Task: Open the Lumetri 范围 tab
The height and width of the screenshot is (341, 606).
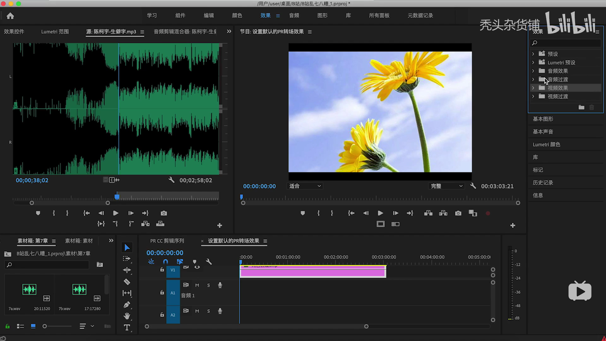Action: click(x=55, y=32)
